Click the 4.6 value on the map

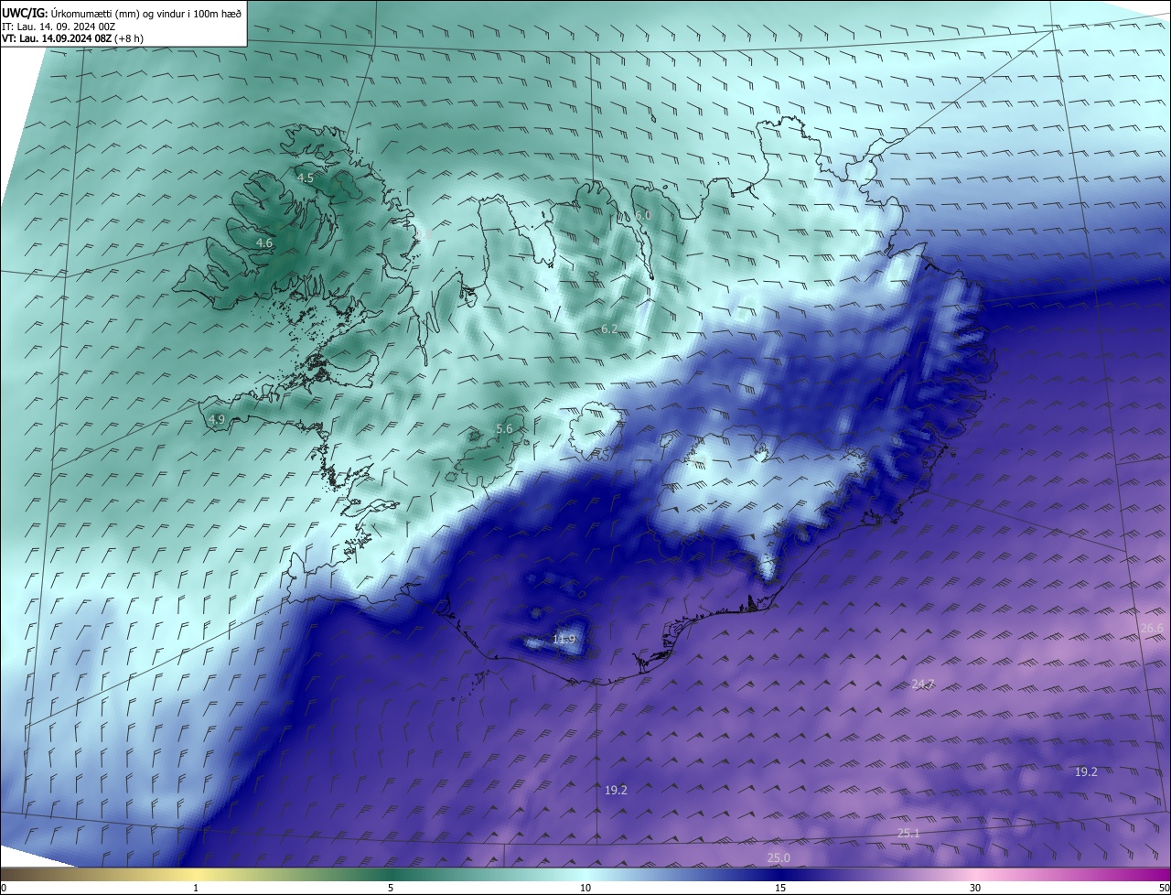(264, 243)
